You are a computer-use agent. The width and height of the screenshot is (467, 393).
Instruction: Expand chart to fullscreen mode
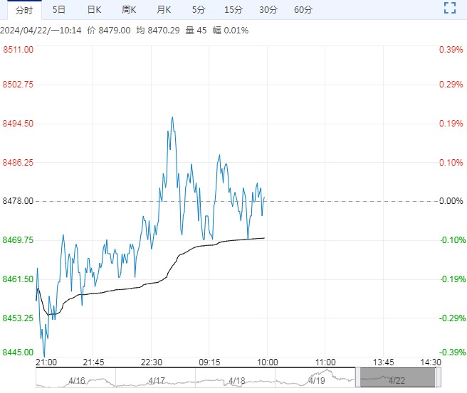tap(449, 9)
